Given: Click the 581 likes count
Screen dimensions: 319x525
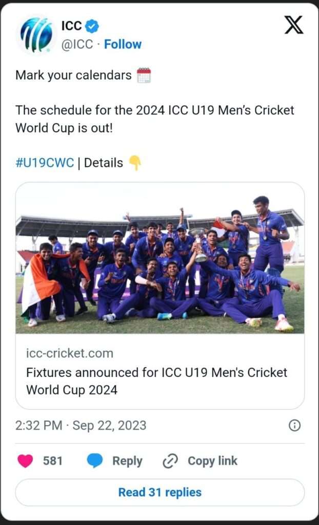Looking at the screenshot, I should pos(53,461).
